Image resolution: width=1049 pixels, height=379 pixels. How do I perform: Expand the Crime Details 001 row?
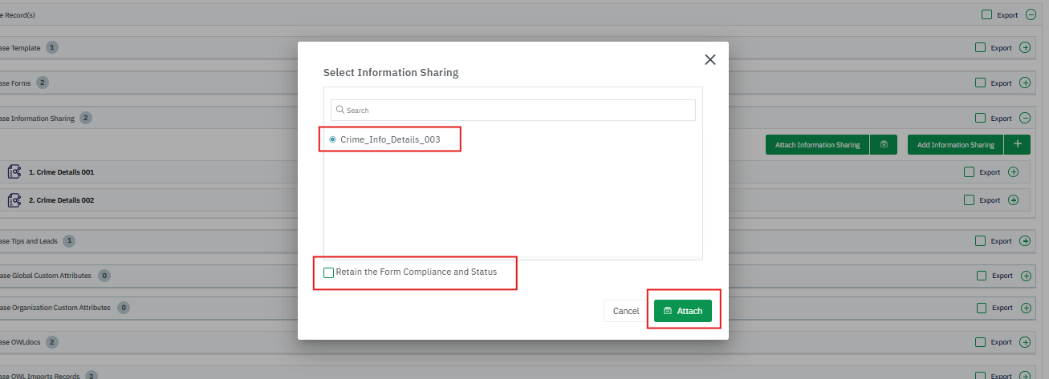[1013, 171]
